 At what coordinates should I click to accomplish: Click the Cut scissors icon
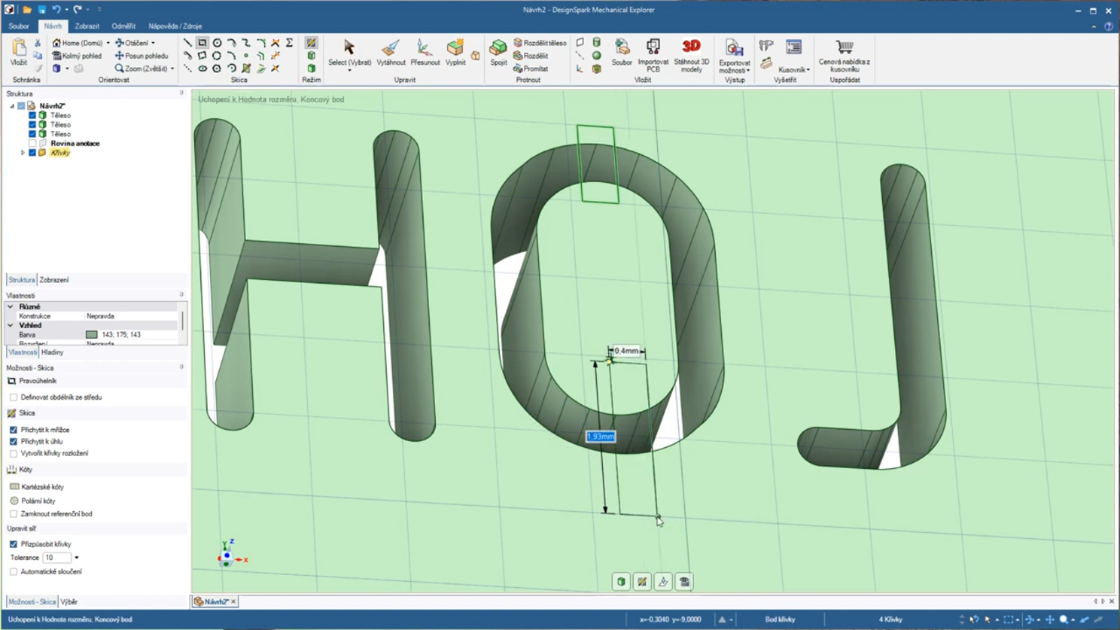38,43
